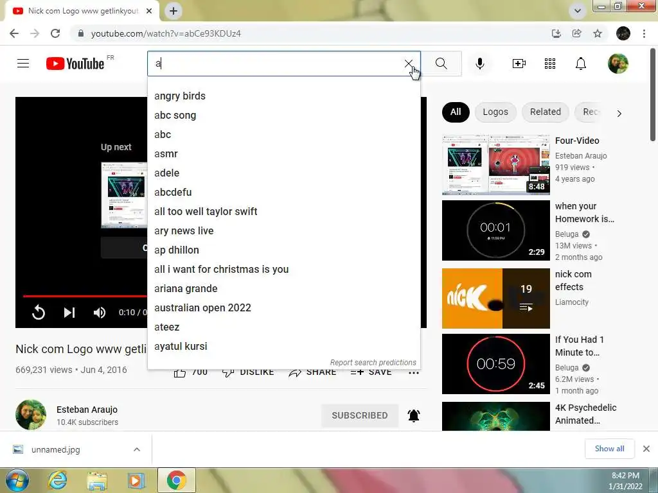658x493 pixels.
Task: Select the 'adele' suggestion
Action: [283, 173]
